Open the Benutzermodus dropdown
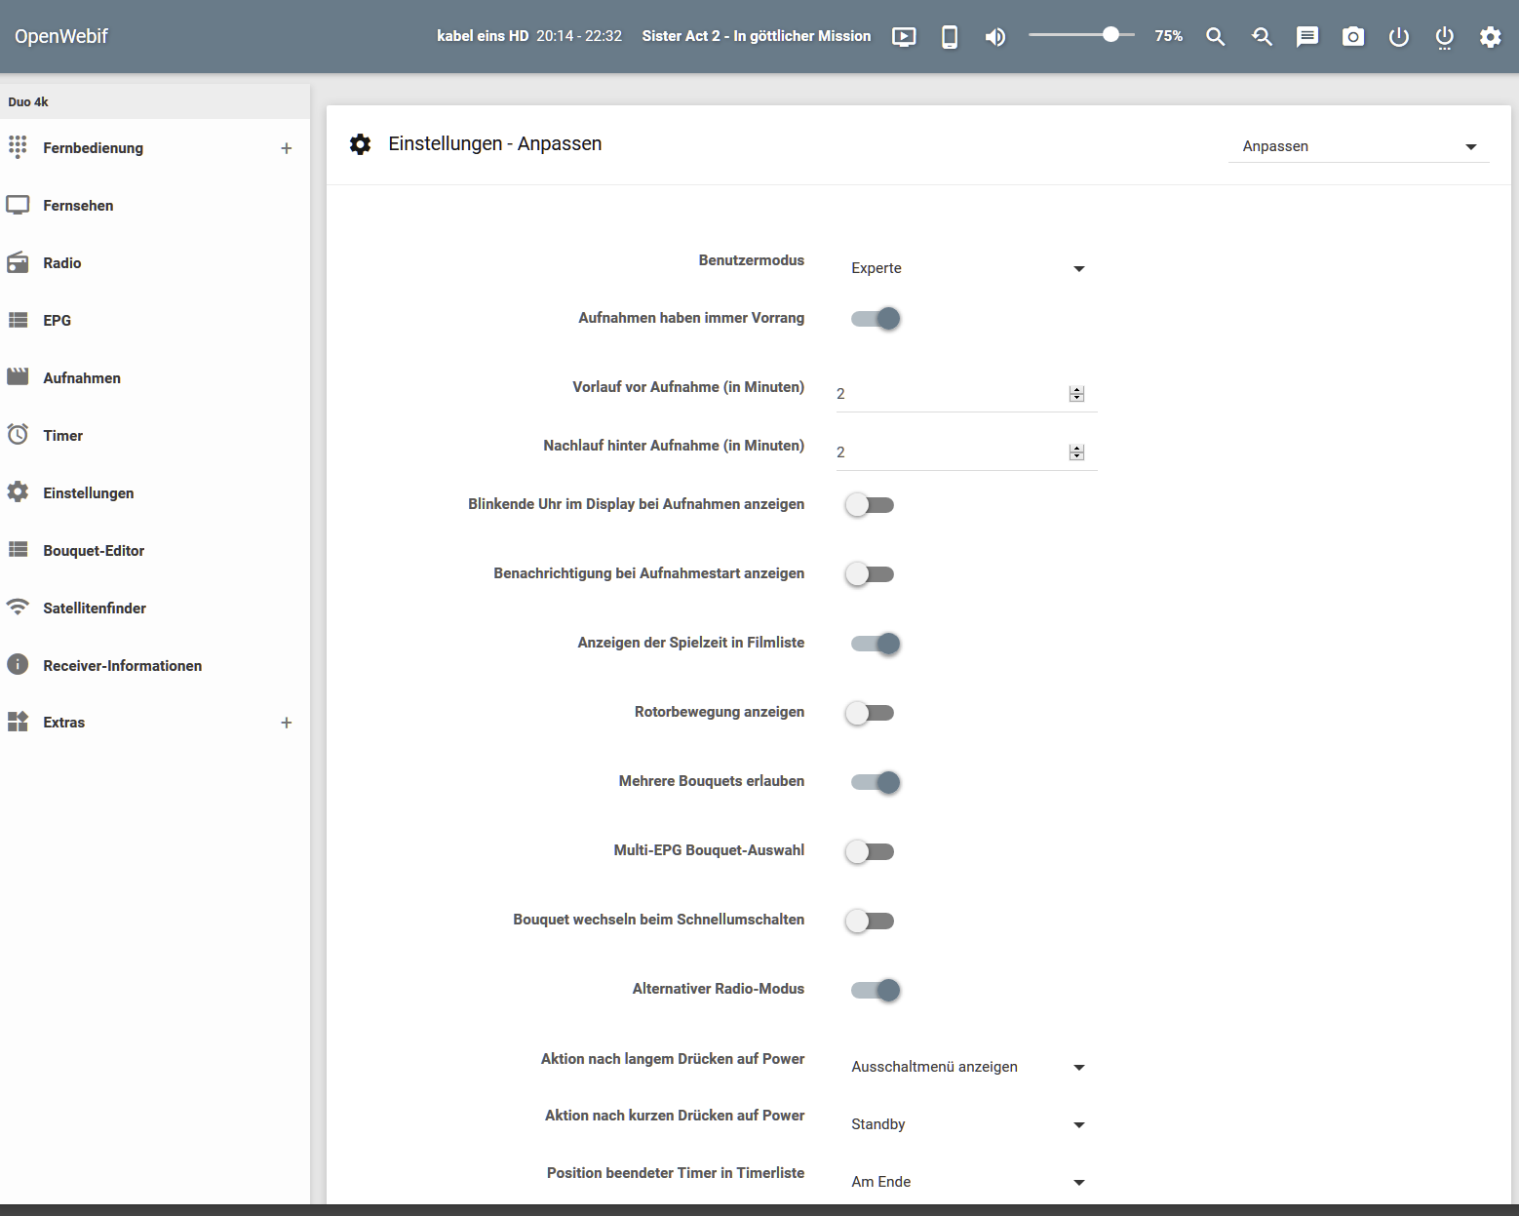The image size is (1519, 1216). [x=969, y=268]
